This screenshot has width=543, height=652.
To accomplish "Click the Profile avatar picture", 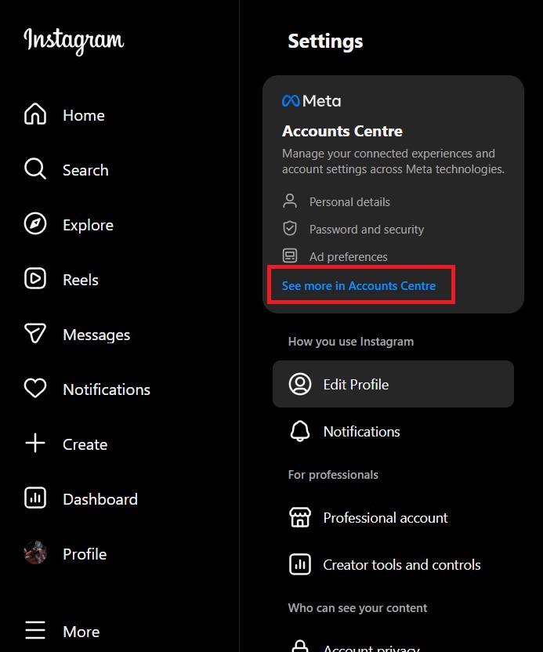I will point(35,552).
